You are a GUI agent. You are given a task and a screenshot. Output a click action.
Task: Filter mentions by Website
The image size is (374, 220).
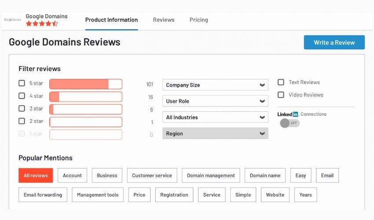[275, 195]
